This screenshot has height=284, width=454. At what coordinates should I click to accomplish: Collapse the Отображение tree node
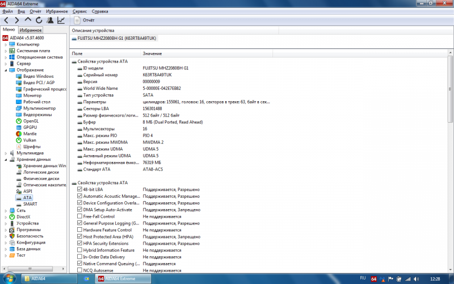pyautogui.click(x=6, y=70)
